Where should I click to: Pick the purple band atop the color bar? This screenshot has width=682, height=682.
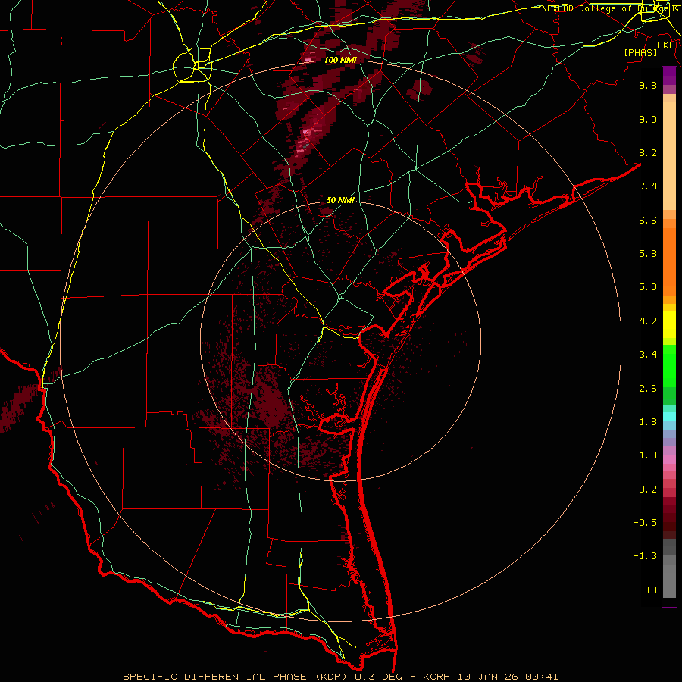coord(669,76)
